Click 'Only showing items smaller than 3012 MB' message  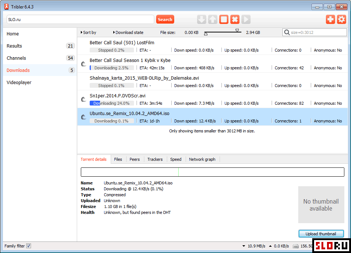click(212, 131)
